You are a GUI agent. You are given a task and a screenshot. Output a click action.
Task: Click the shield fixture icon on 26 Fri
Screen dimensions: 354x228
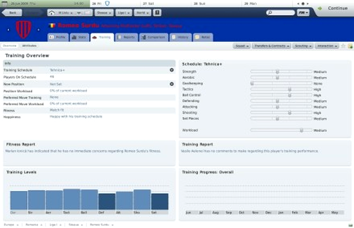[108, 3]
